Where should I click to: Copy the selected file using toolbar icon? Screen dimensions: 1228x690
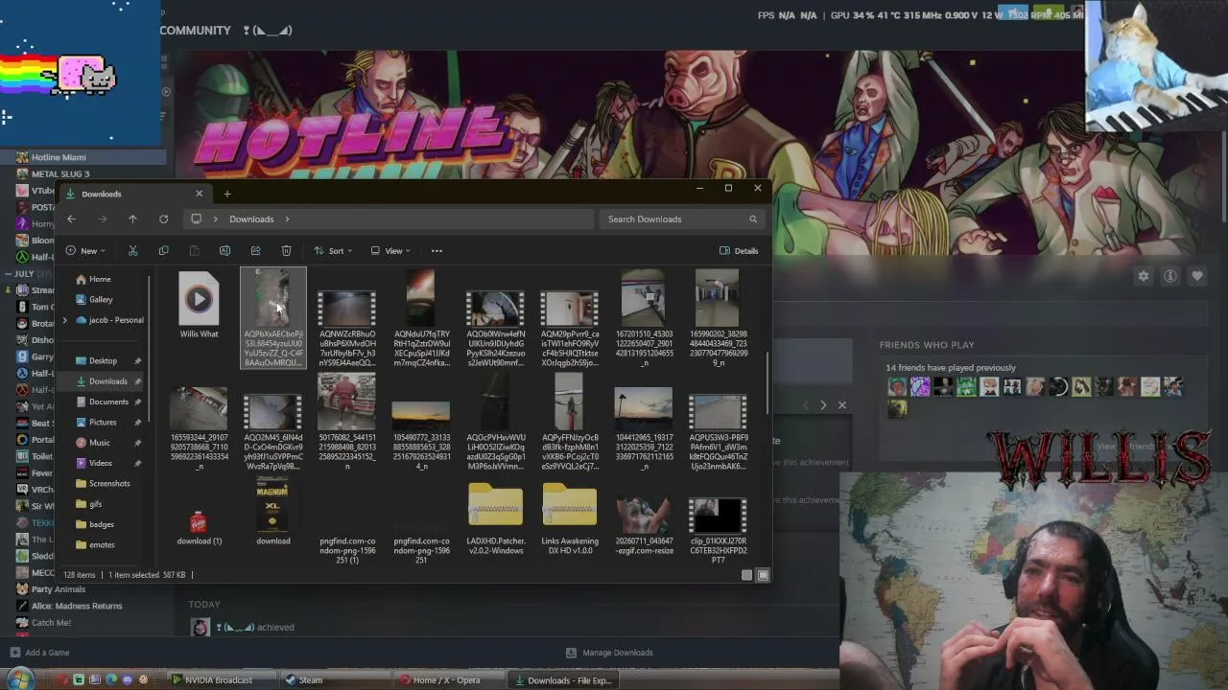163,251
